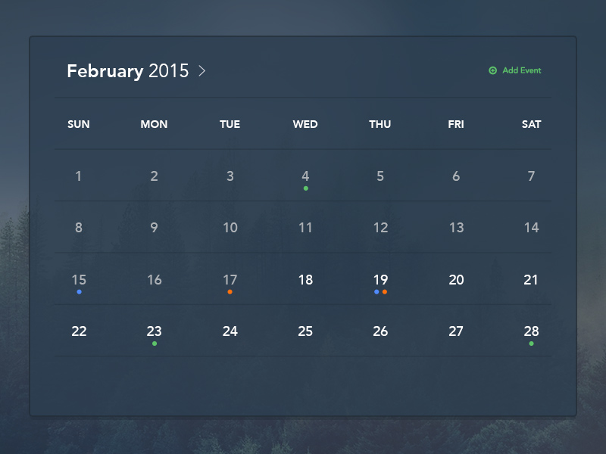Click the Add Event link
Screen dimensions: 606x454
coord(521,70)
